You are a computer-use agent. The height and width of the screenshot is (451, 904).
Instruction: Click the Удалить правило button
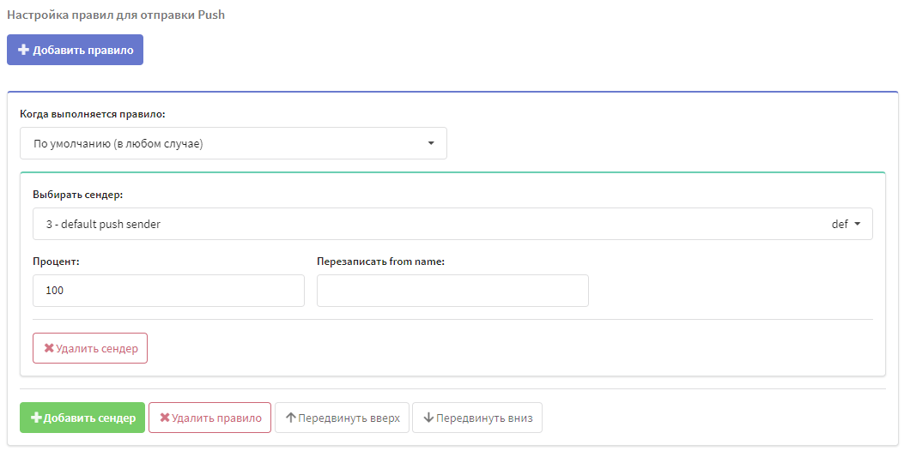[209, 418]
